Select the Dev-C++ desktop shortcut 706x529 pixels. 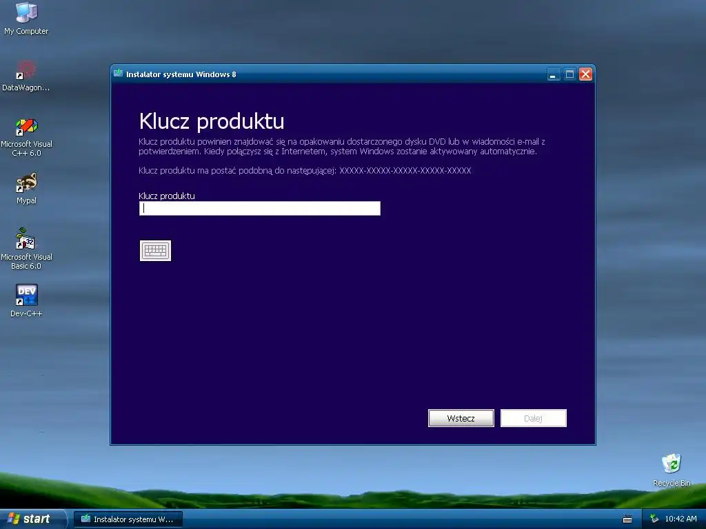click(26, 300)
